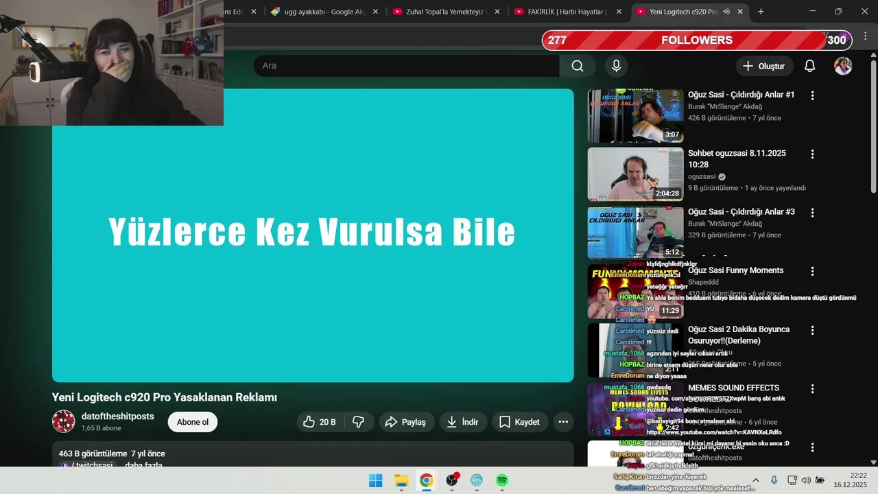This screenshot has width=878, height=494.
Task: Open Spotify from the taskbar
Action: pyautogui.click(x=502, y=480)
